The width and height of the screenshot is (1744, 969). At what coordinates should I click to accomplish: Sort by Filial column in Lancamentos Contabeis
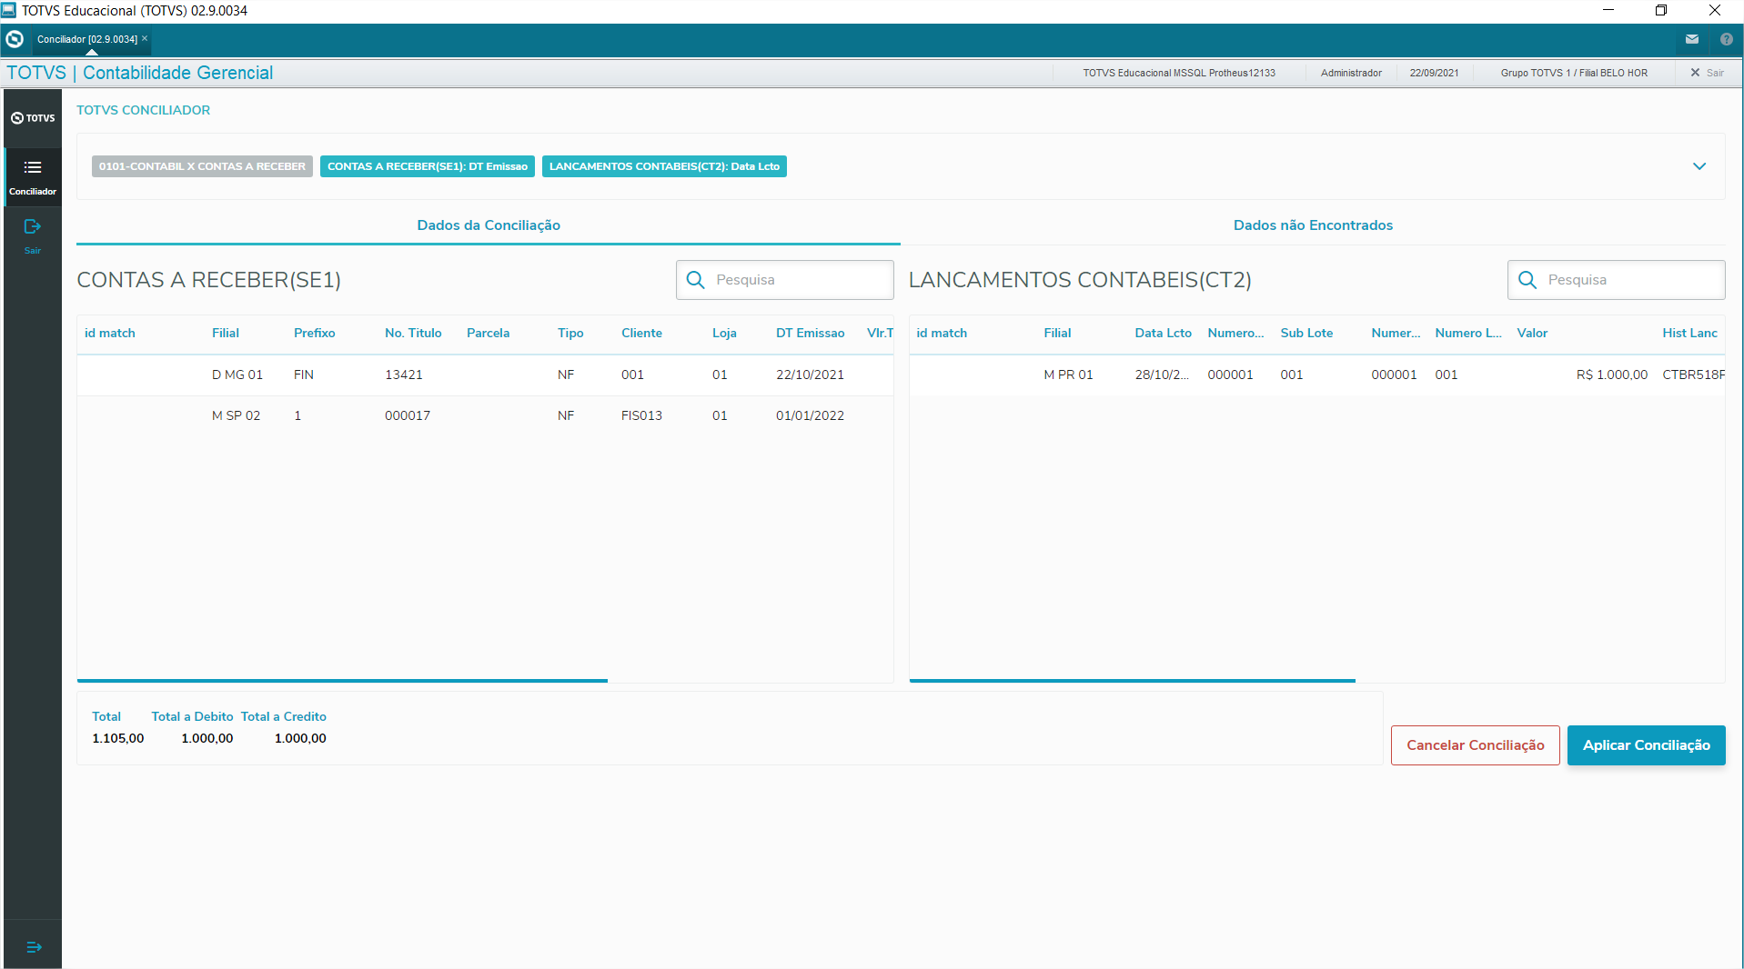click(1057, 333)
